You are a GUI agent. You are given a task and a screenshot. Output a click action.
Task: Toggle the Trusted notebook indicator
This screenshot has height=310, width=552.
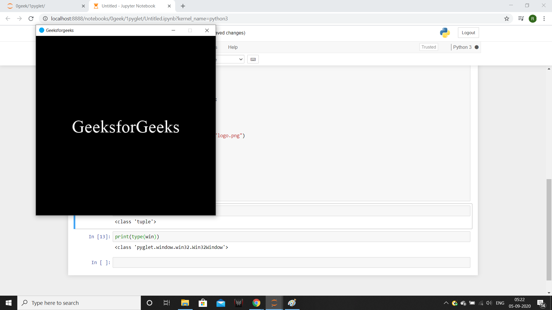pos(428,47)
